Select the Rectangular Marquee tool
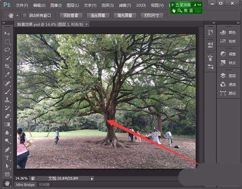Screen dimensions: 242x189 pos(7,42)
